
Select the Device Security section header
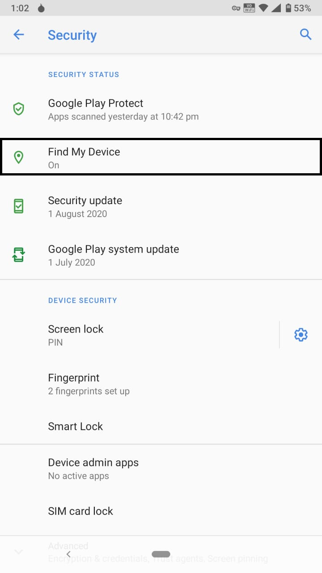click(x=83, y=300)
